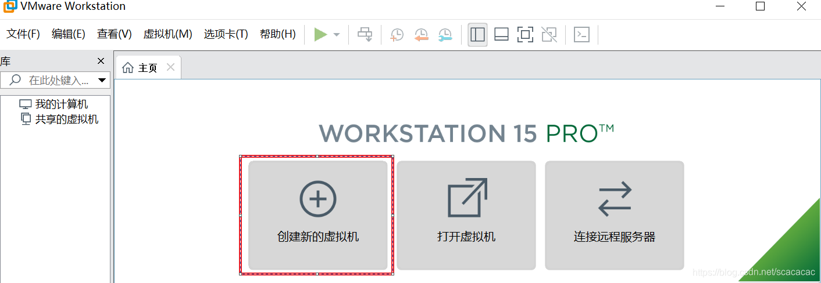Click the magnifier icon in library search

[16, 79]
